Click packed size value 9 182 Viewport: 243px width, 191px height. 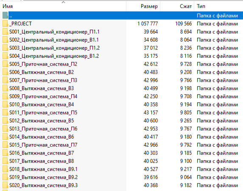point(186,185)
